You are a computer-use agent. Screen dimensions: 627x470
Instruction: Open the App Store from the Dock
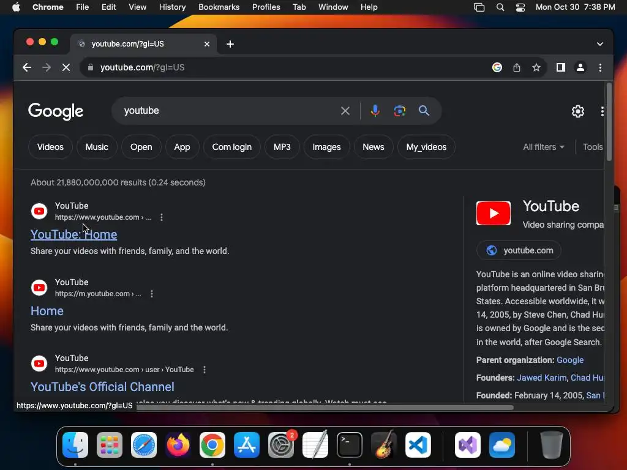246,445
